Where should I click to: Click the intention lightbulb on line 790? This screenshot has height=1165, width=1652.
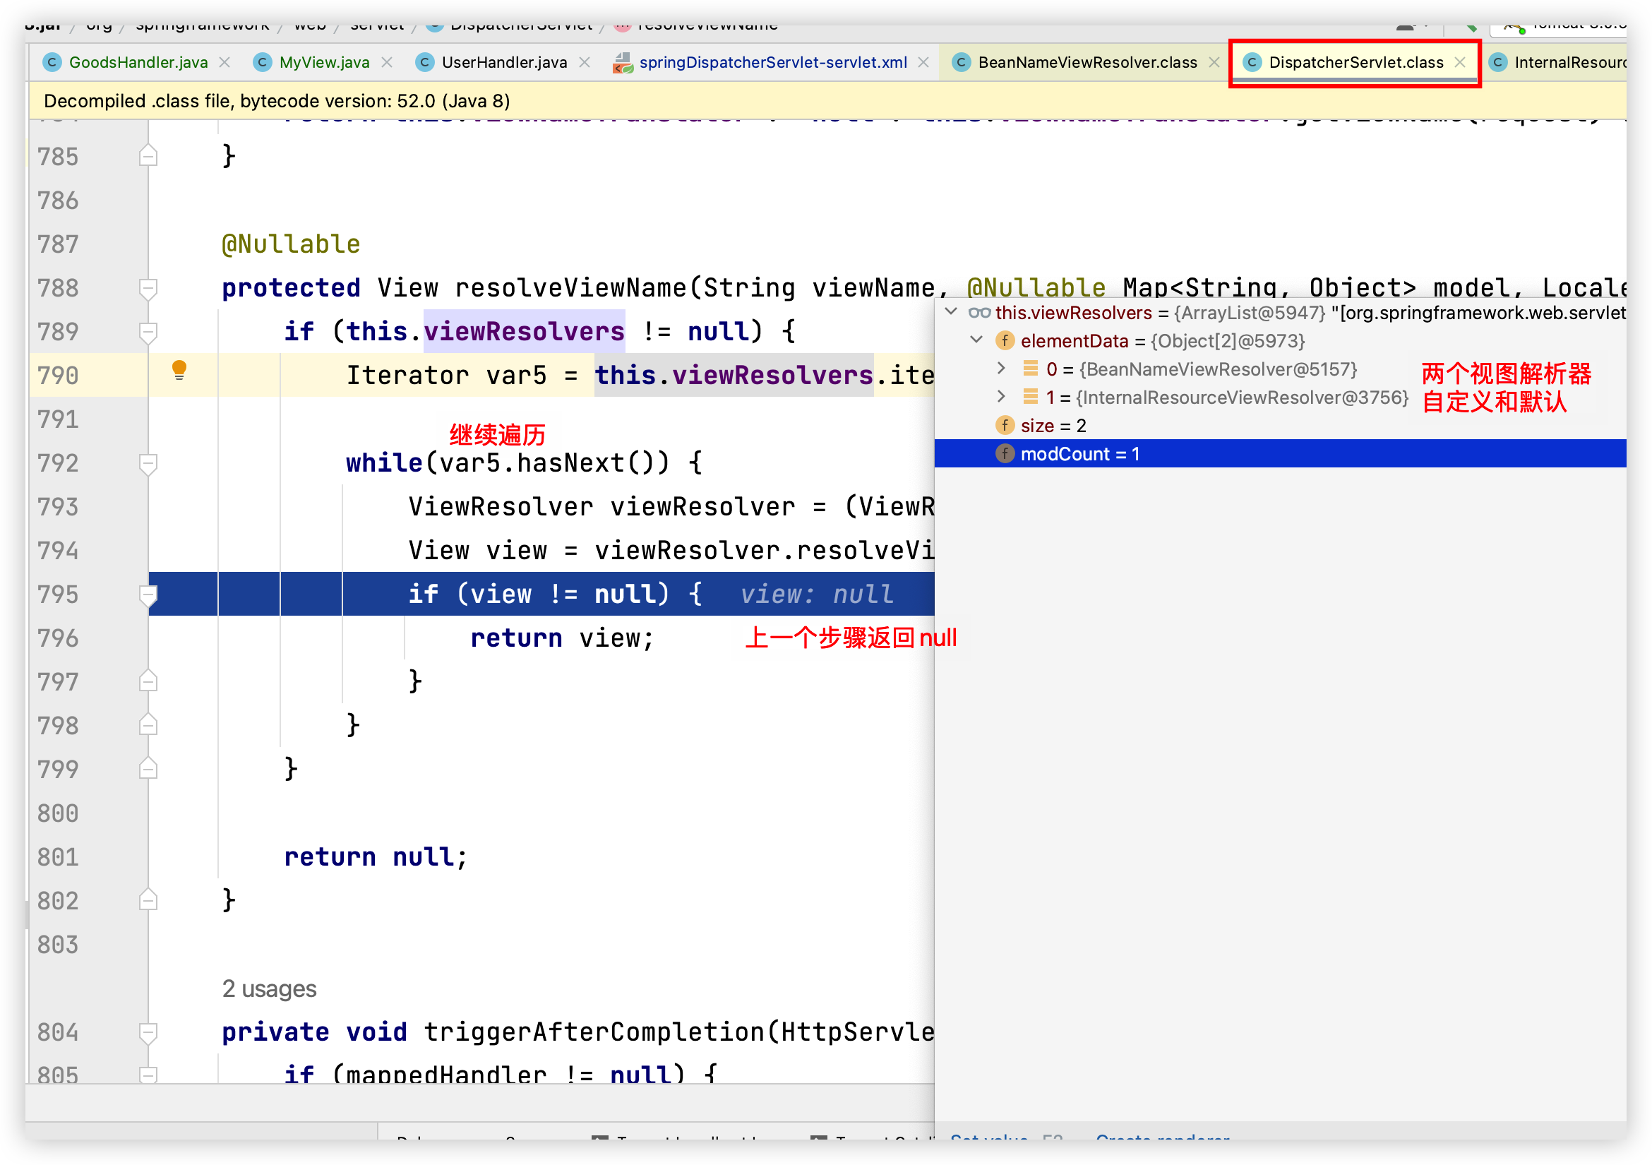[x=179, y=370]
